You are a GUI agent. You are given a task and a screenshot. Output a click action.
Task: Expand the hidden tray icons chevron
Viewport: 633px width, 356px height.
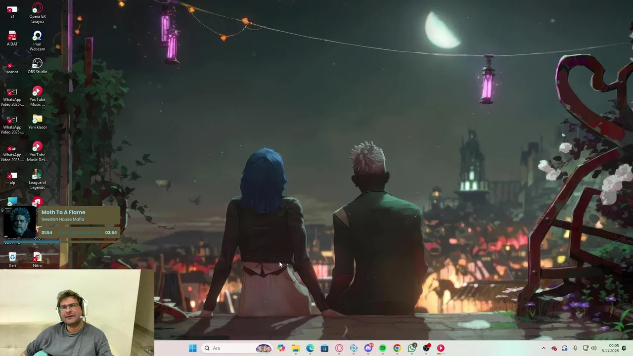[x=543, y=348]
